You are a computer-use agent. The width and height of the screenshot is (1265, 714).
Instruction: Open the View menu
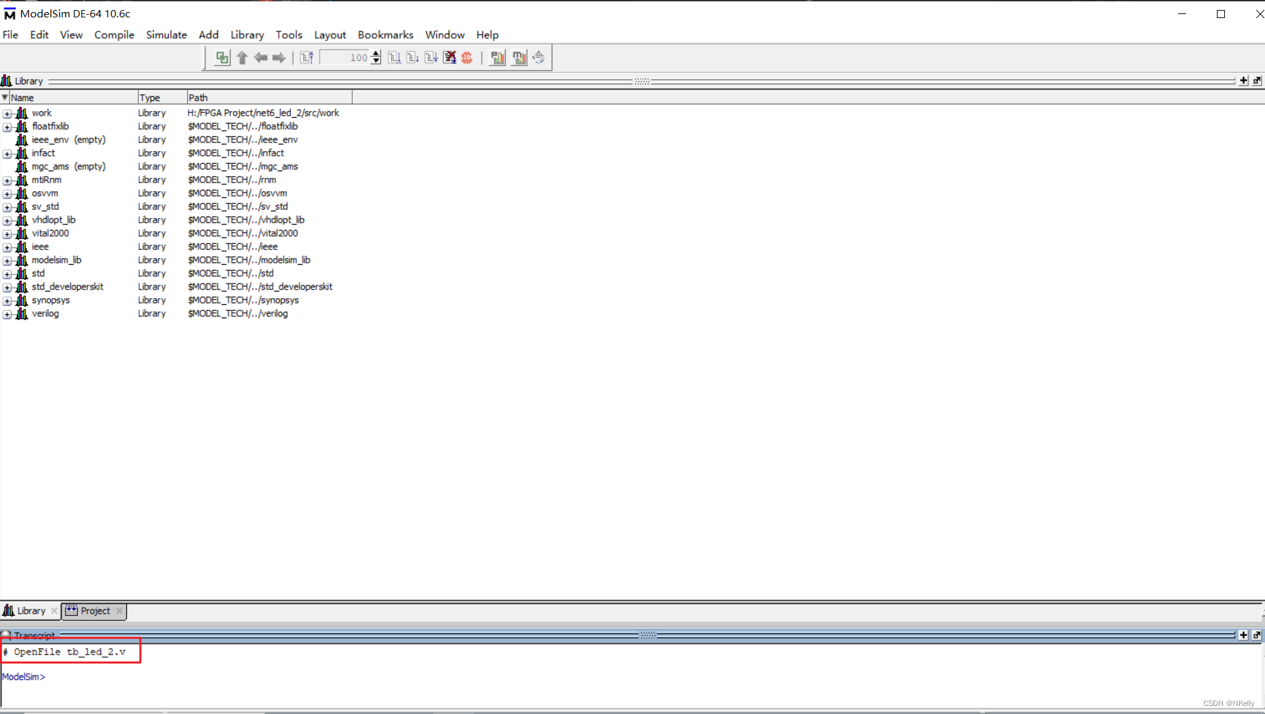pos(72,35)
